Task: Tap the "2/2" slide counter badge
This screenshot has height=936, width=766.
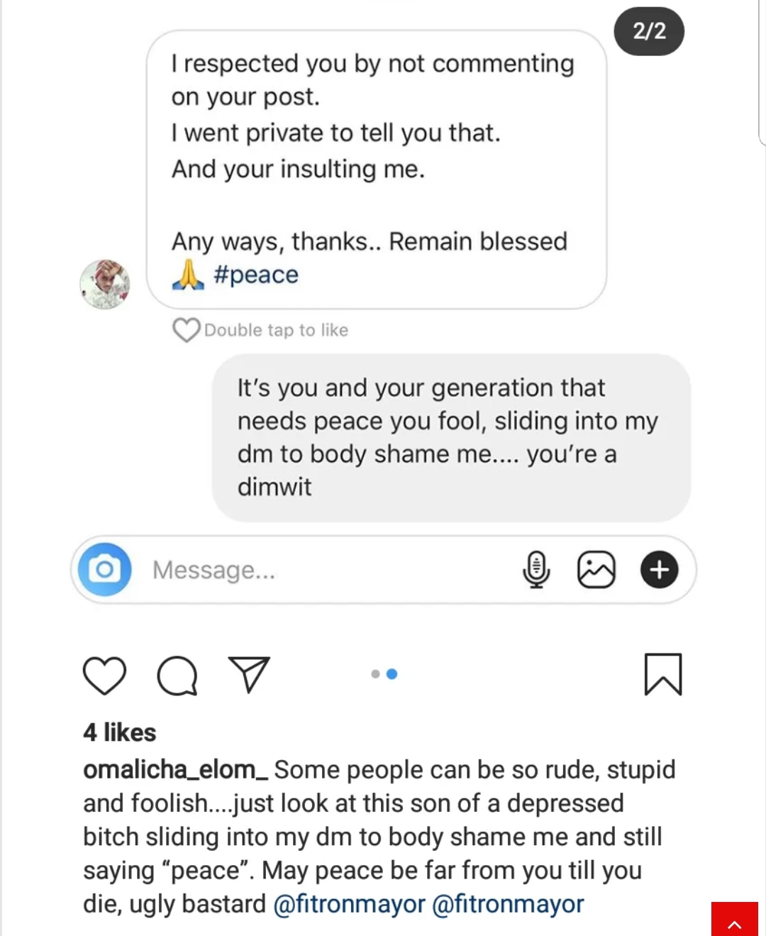Action: pyautogui.click(x=649, y=31)
